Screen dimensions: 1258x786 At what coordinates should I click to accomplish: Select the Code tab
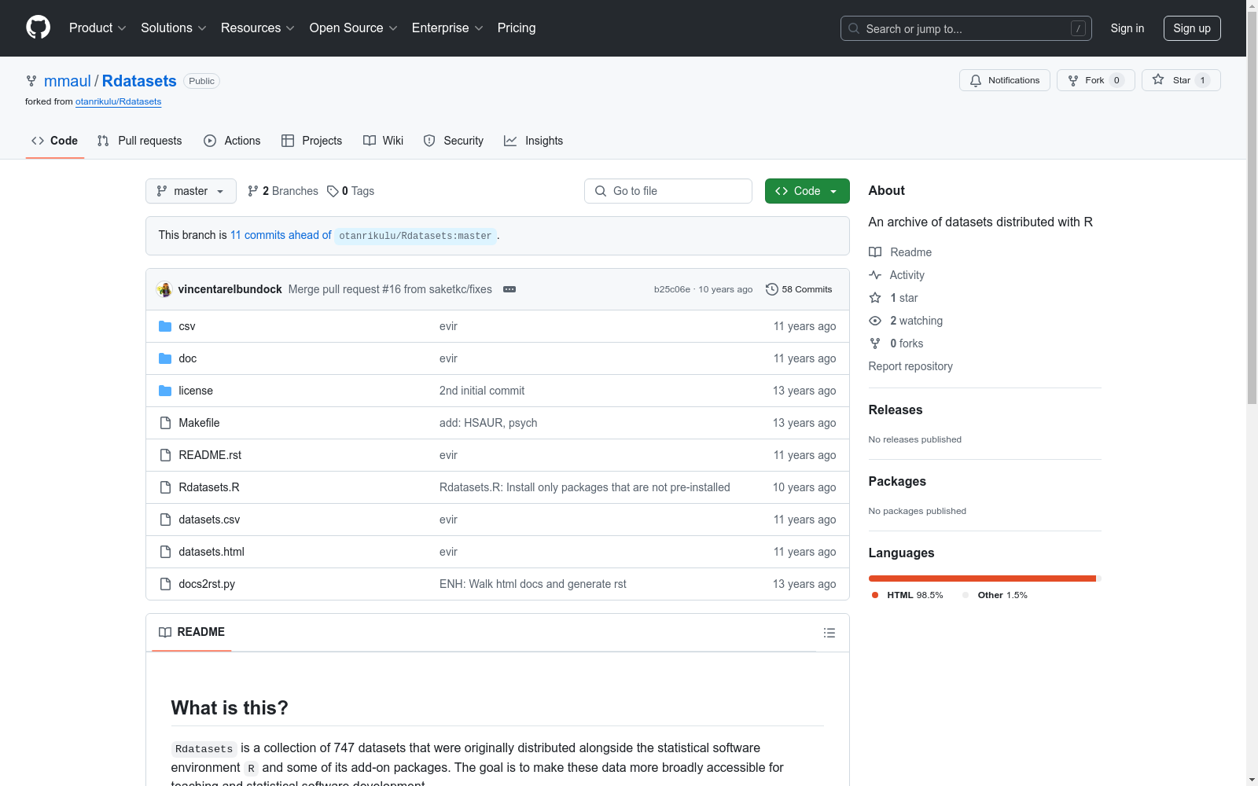point(55,141)
